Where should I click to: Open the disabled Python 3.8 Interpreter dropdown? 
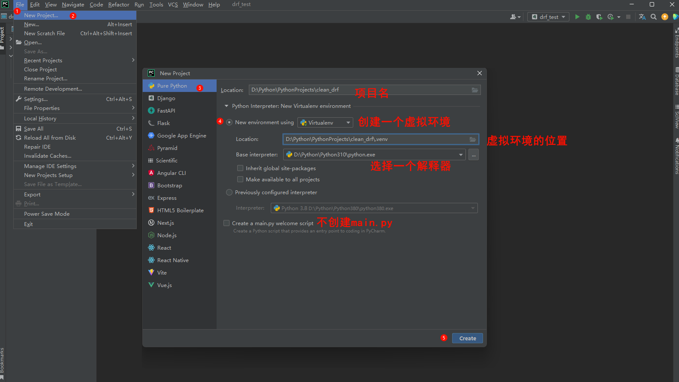click(x=374, y=208)
